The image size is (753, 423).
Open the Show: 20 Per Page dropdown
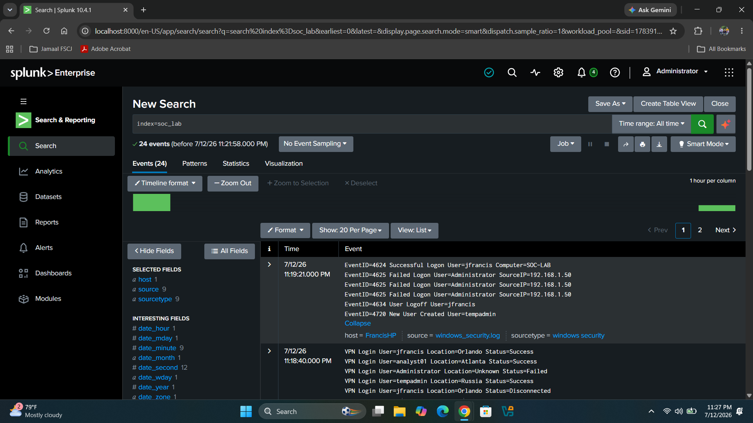[x=350, y=230]
